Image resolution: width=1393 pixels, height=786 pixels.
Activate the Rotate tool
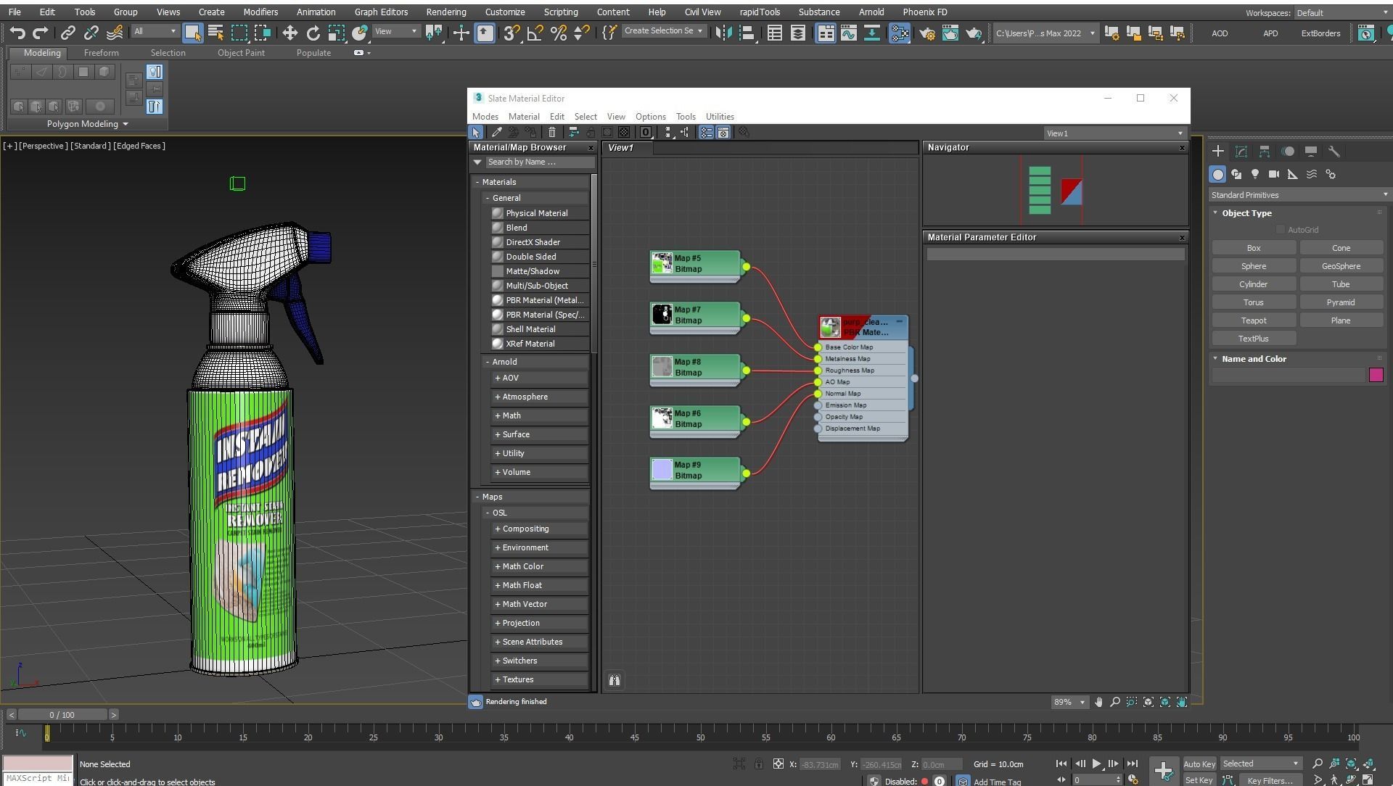coord(313,33)
